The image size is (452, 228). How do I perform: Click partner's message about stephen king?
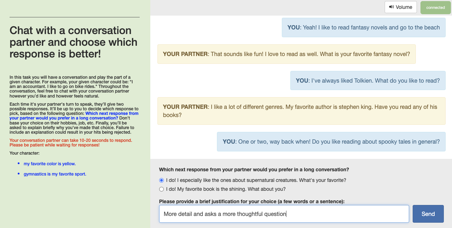(x=301, y=111)
